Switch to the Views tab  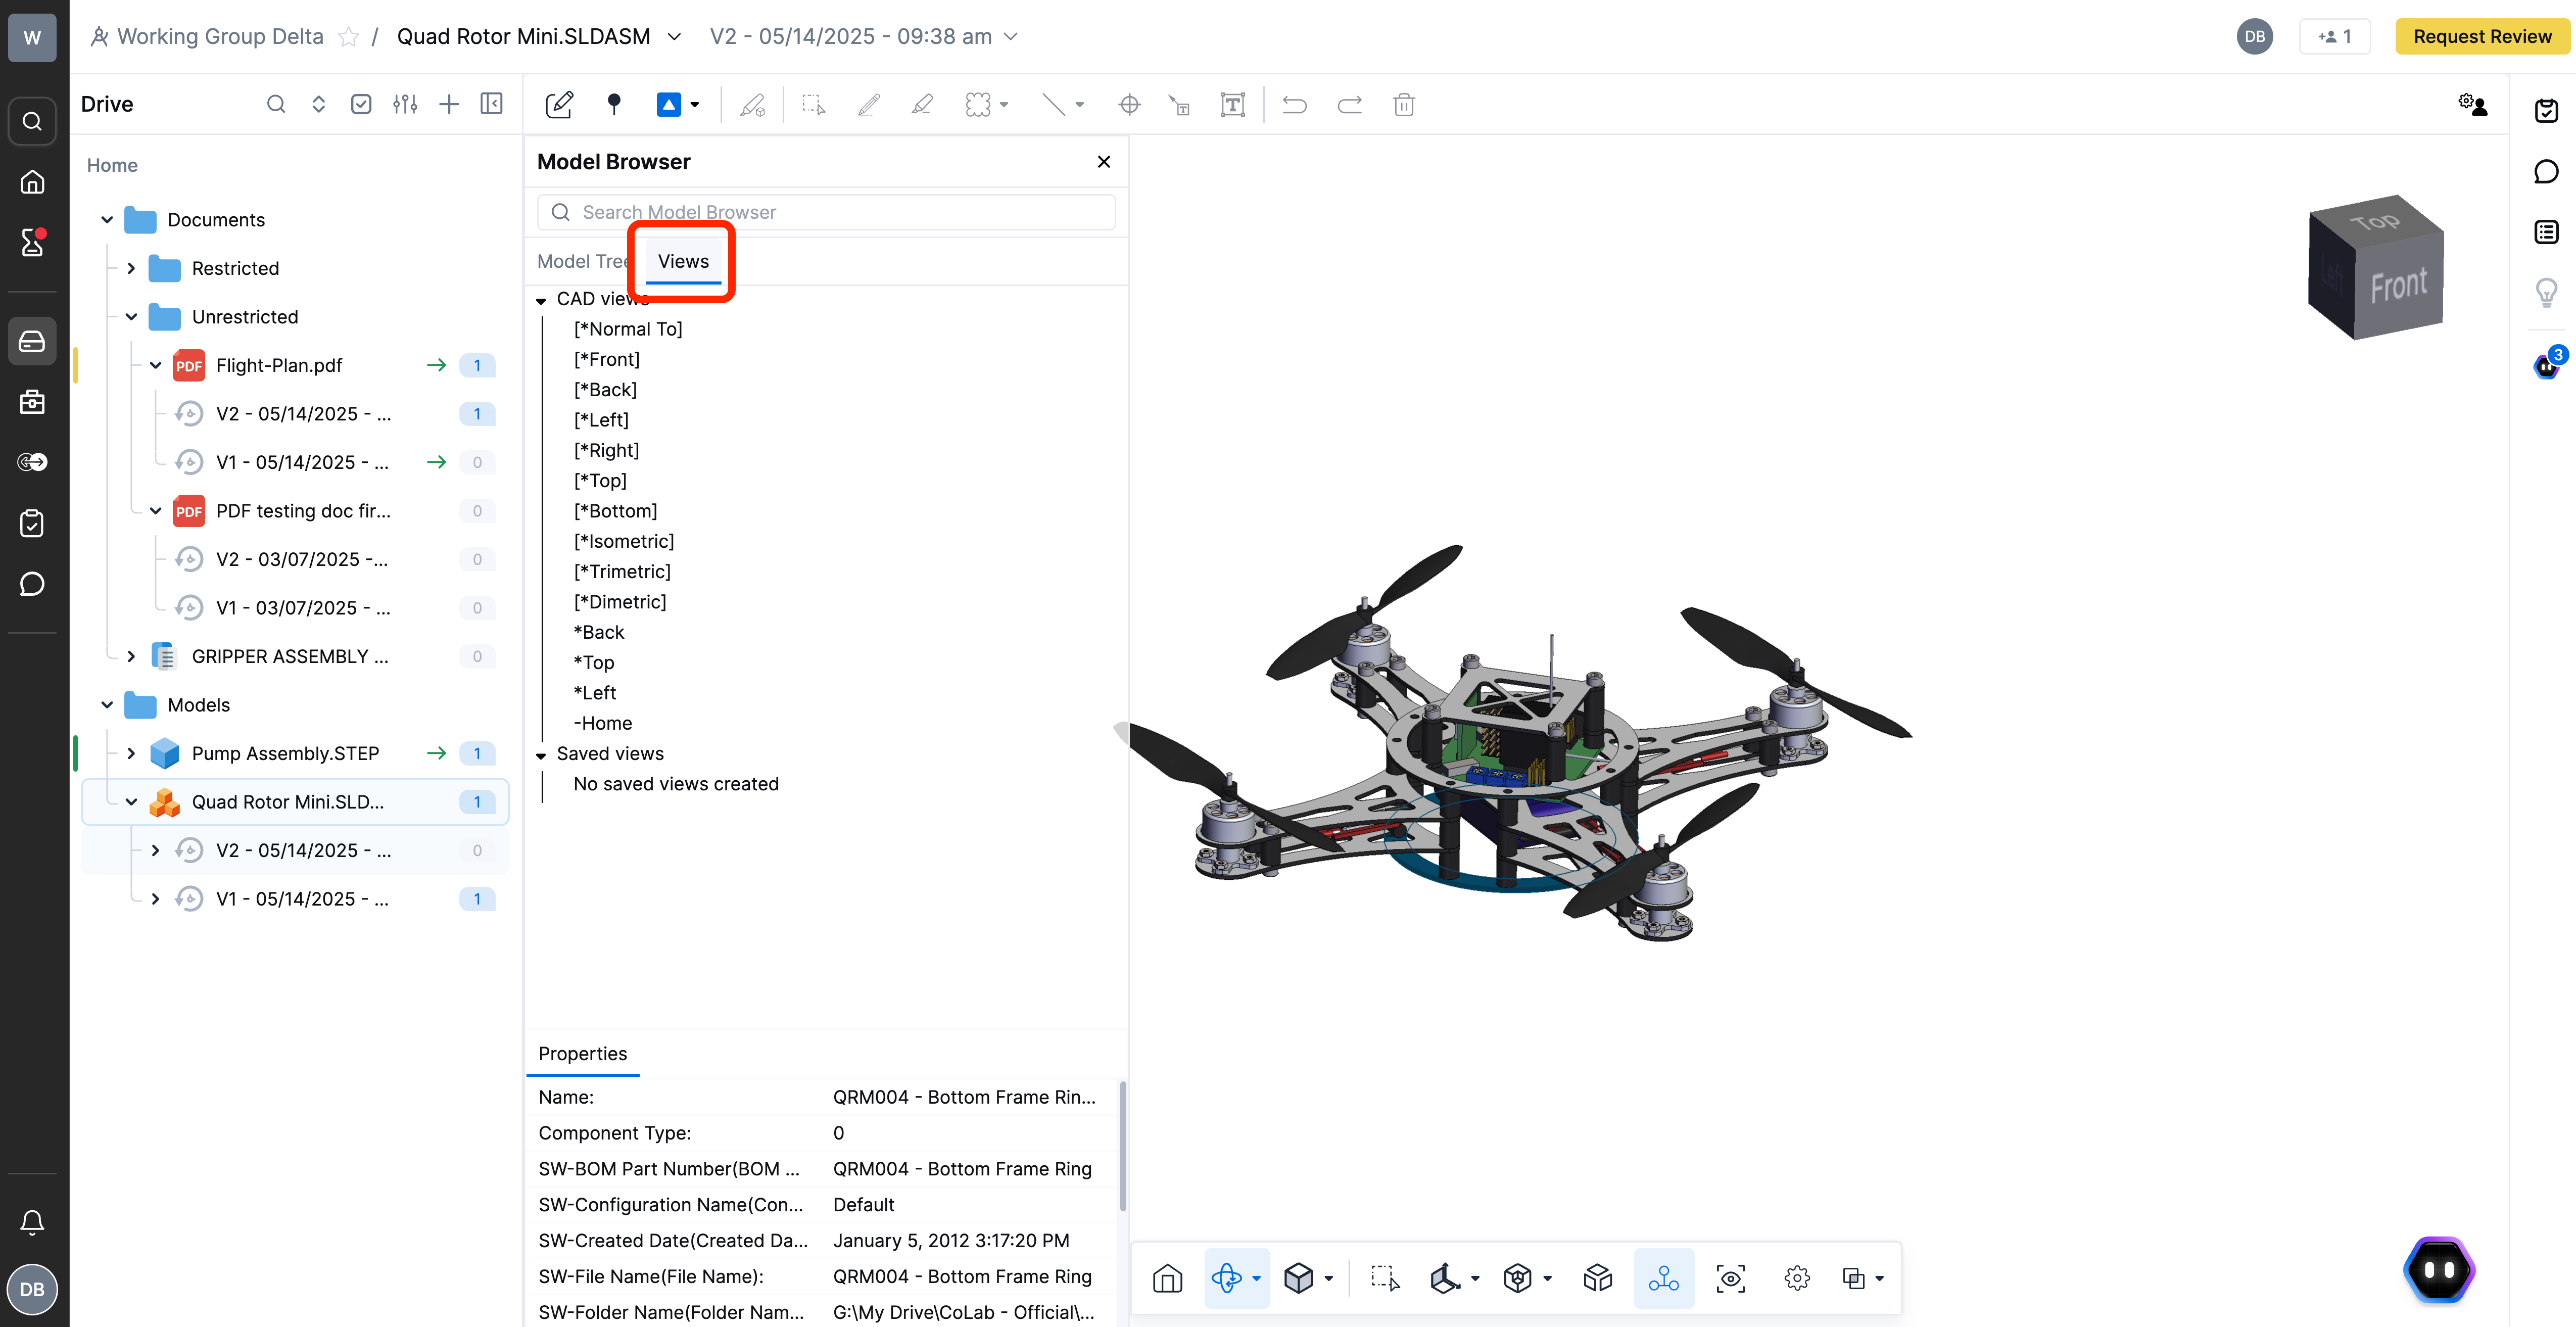pyautogui.click(x=683, y=261)
